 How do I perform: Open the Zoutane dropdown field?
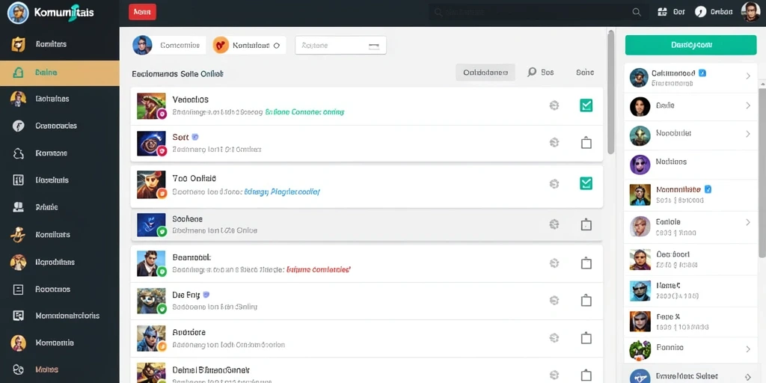click(x=340, y=46)
